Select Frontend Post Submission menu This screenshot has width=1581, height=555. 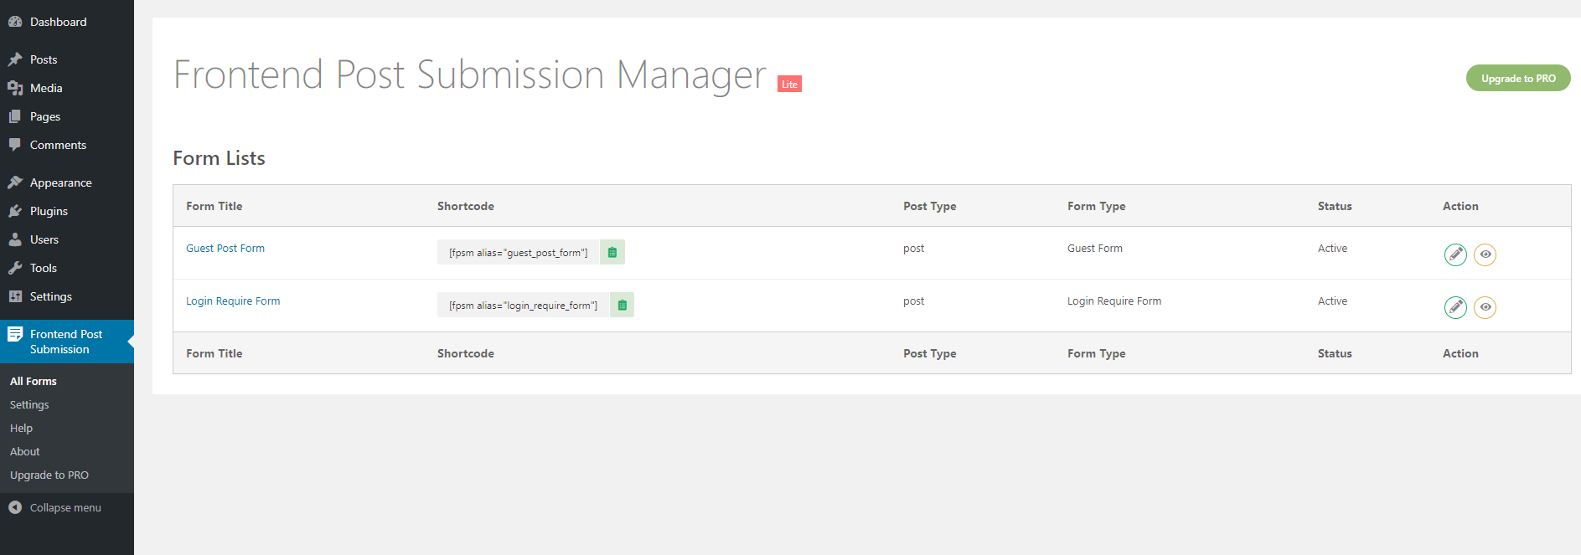coord(67,342)
